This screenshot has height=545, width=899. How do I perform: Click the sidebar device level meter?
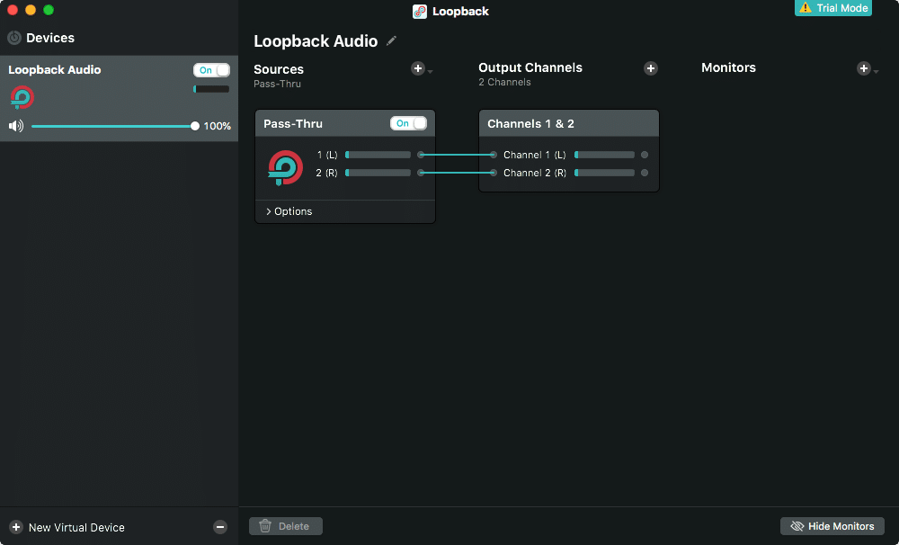point(211,89)
